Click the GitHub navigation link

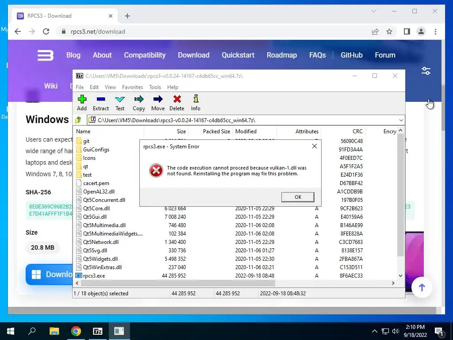click(352, 55)
